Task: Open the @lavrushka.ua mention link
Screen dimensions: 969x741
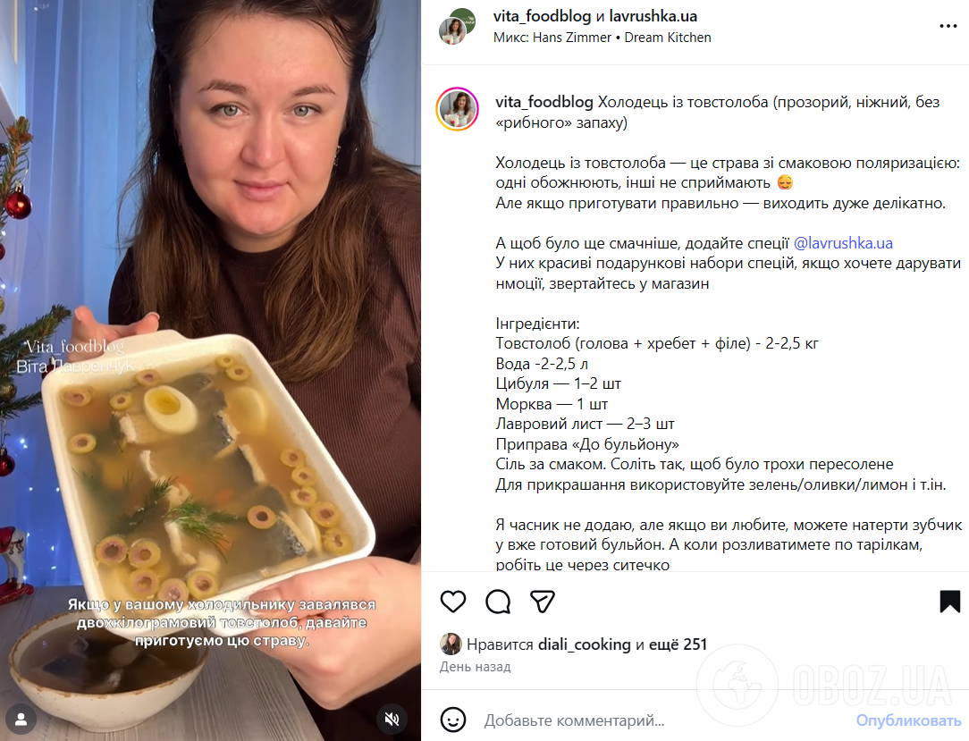Action: pos(843,243)
